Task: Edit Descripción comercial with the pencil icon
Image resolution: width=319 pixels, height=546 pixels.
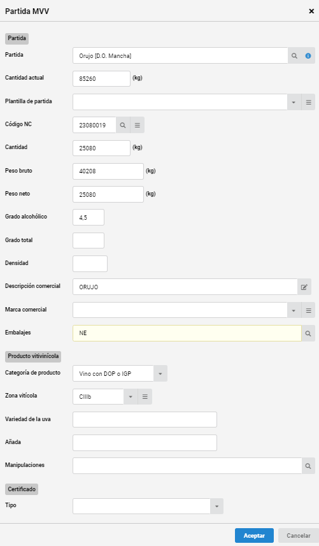Action: click(x=304, y=287)
